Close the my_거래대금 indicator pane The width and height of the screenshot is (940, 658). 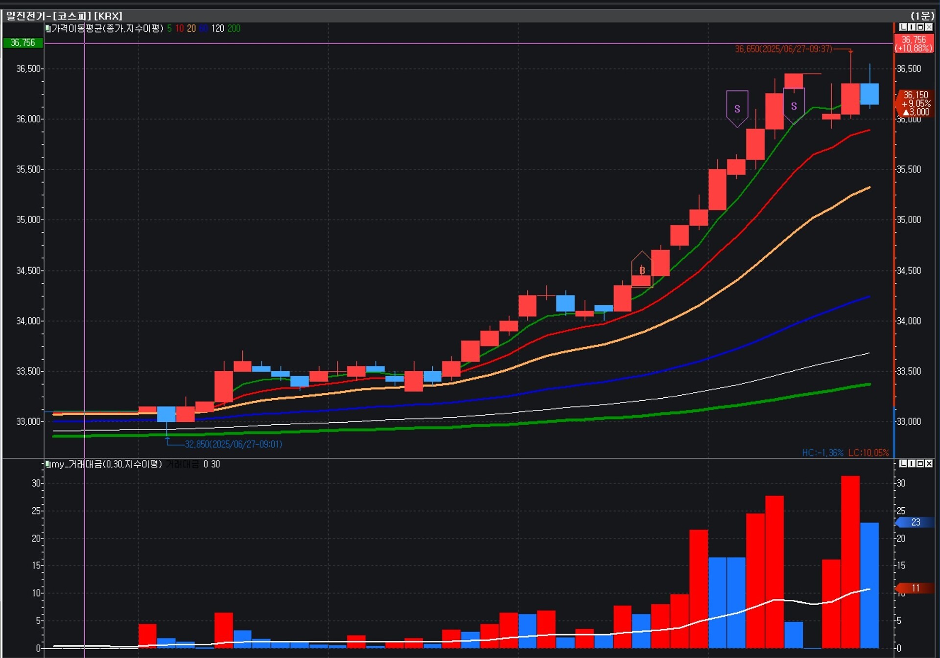coord(929,463)
